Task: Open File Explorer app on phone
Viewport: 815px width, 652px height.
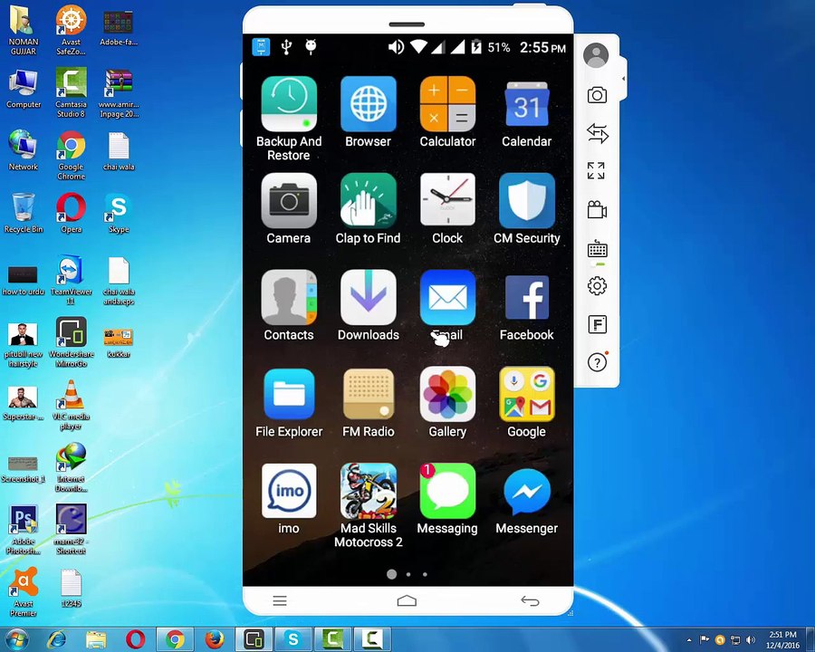Action: point(289,394)
